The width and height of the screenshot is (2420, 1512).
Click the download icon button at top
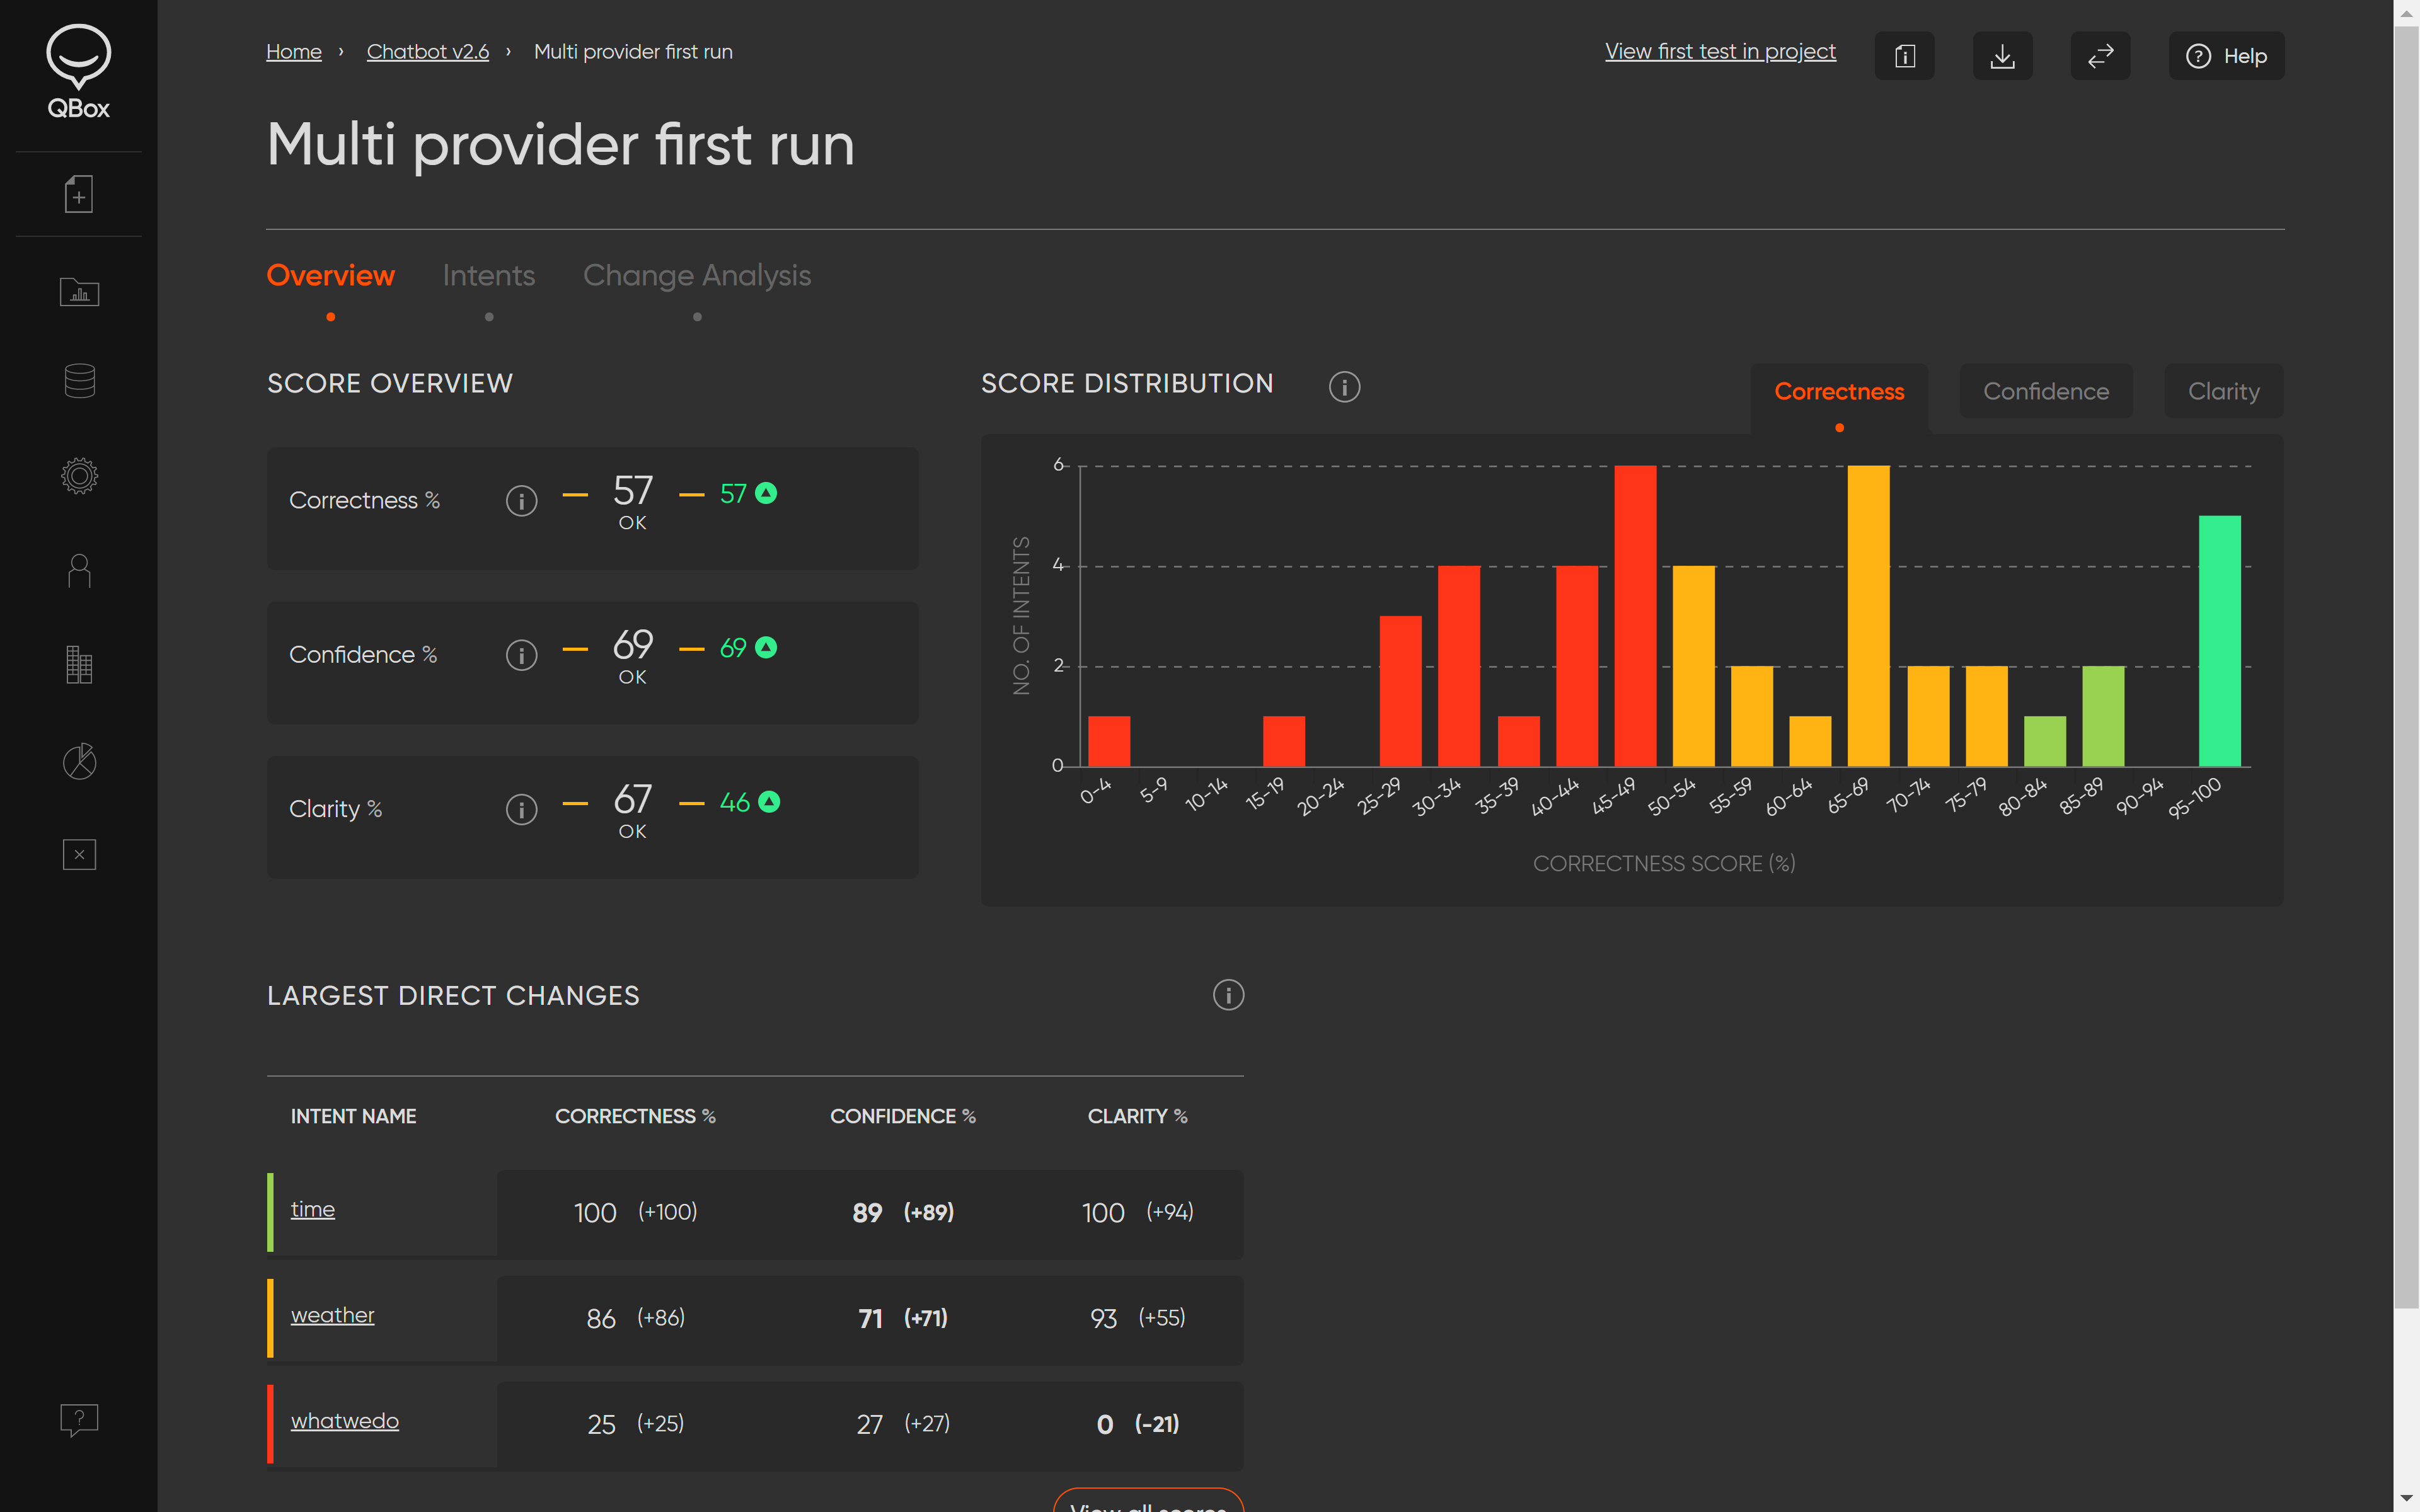[2002, 56]
